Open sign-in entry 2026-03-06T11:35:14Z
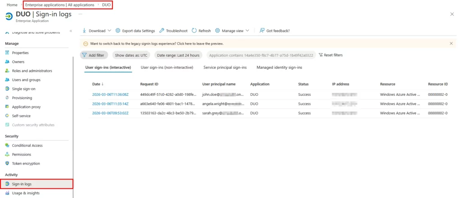This screenshot has width=462, height=198. [x=111, y=103]
